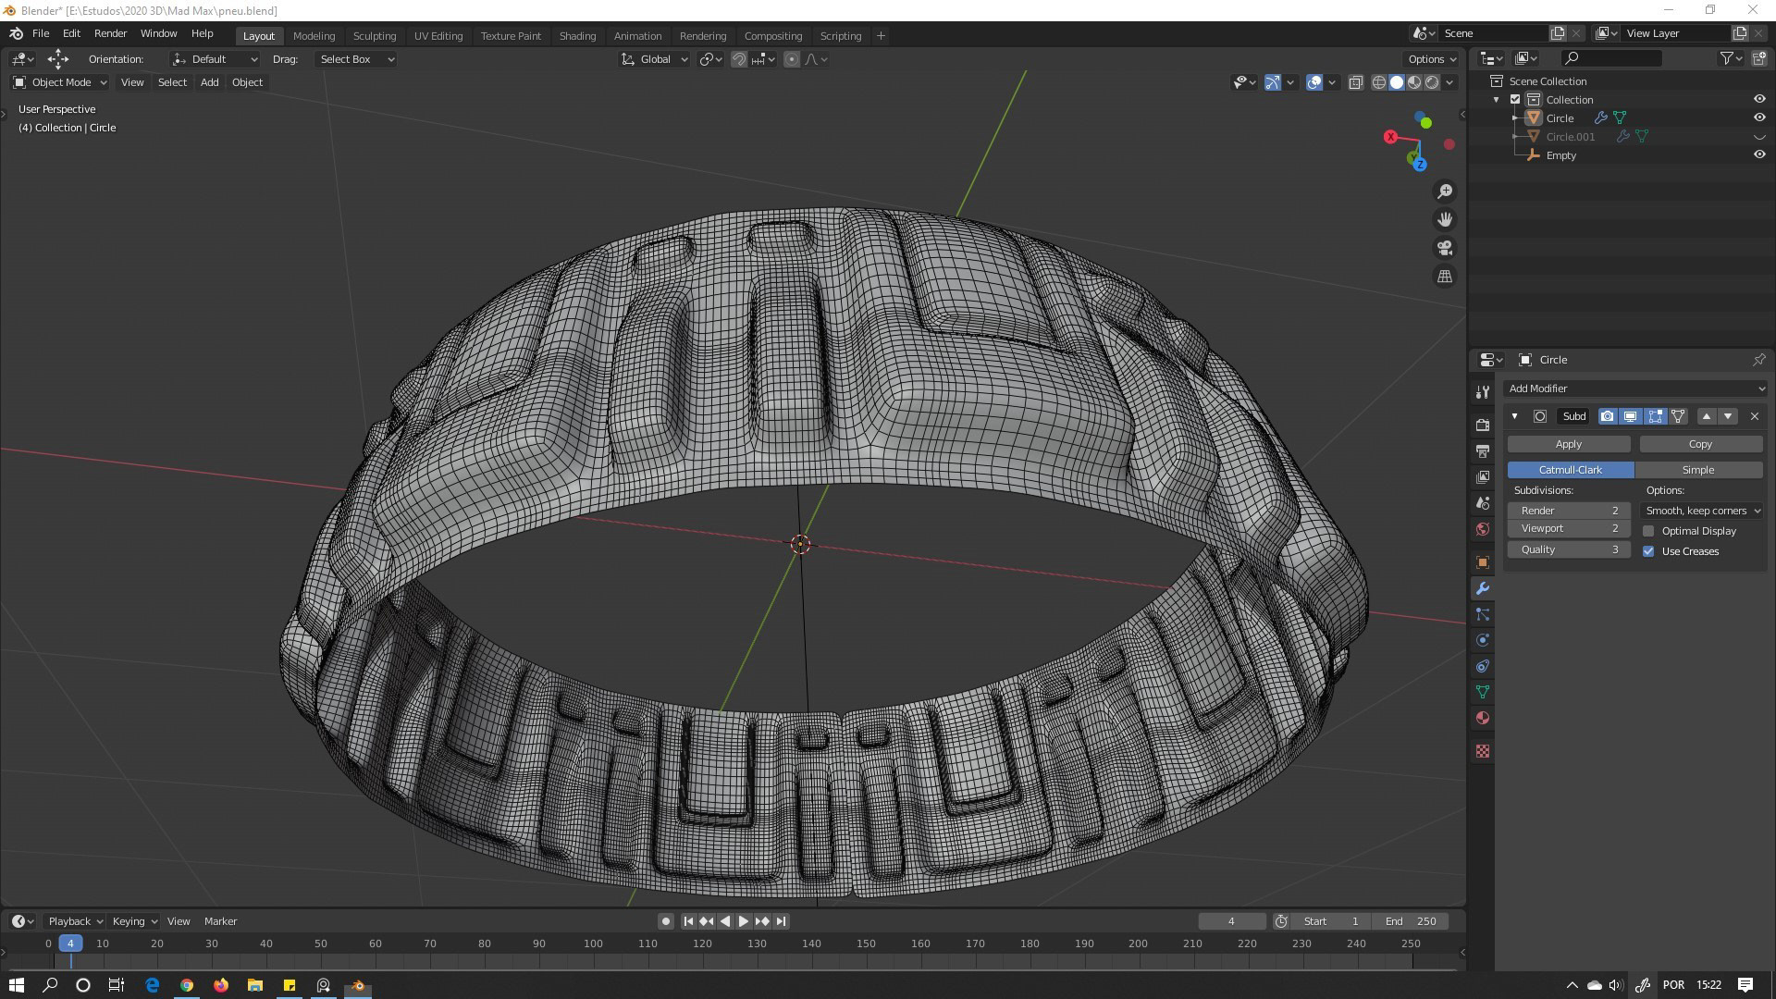Expand the Add Modifier dropdown
Image resolution: width=1776 pixels, height=999 pixels.
coord(1634,388)
